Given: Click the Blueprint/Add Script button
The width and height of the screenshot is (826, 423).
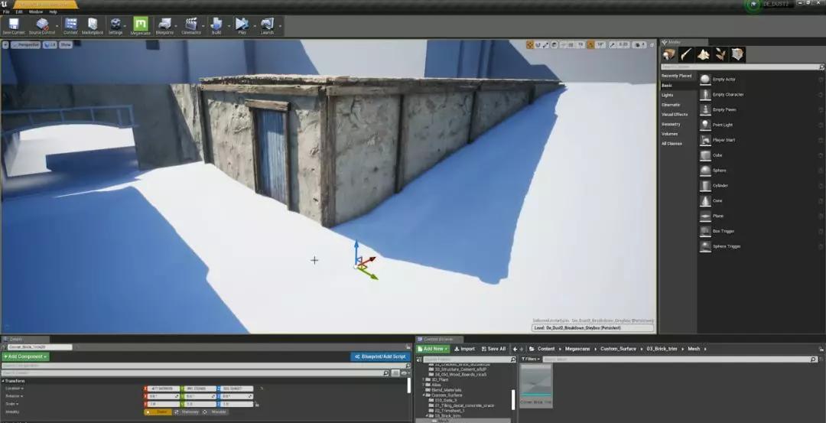Looking at the screenshot, I should pyautogui.click(x=380, y=356).
